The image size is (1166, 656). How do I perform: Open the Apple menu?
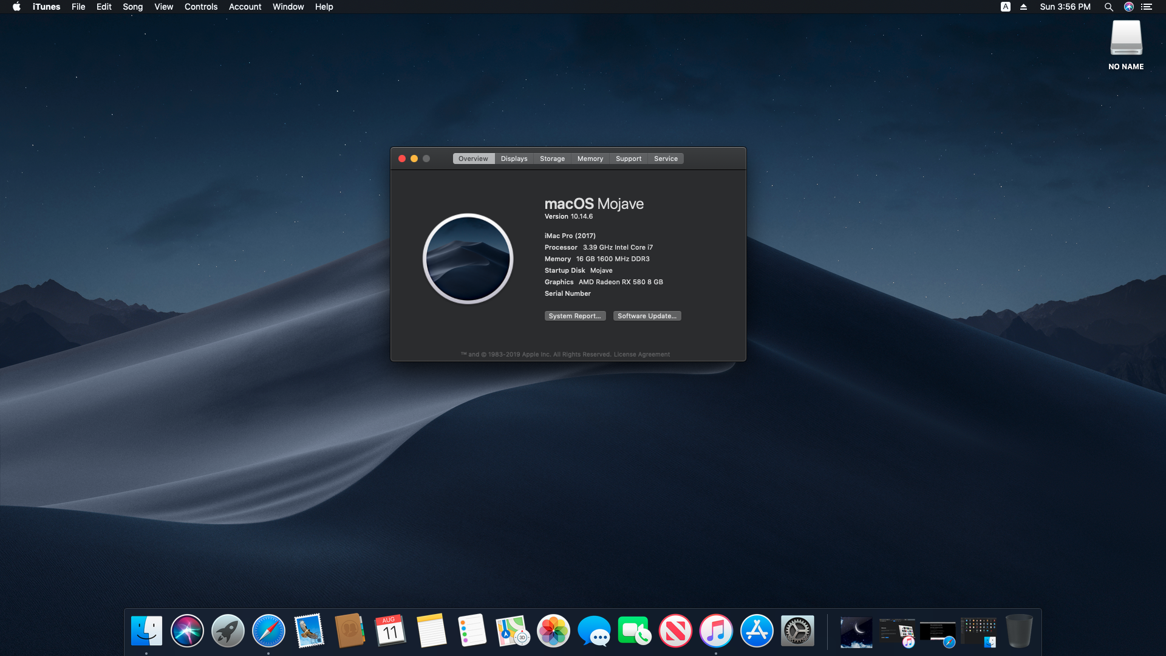tap(16, 7)
